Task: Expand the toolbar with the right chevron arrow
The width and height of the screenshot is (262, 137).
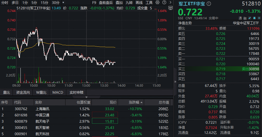Action: tap(170, 3)
